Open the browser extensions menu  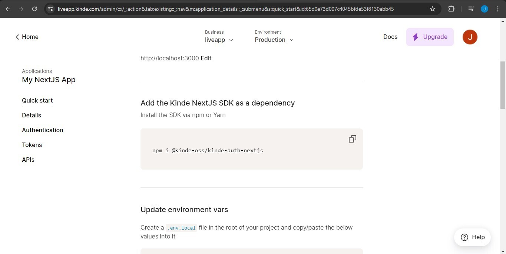point(451,9)
